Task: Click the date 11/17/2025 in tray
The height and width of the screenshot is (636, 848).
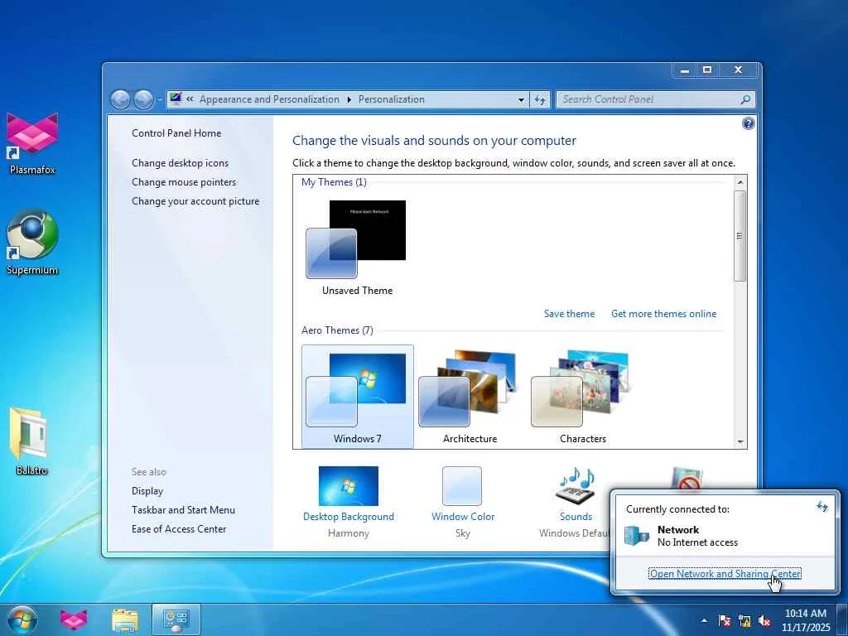Action: 806,628
